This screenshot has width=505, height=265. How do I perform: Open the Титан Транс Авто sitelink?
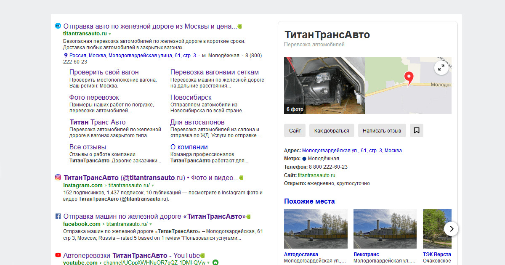pos(98,122)
